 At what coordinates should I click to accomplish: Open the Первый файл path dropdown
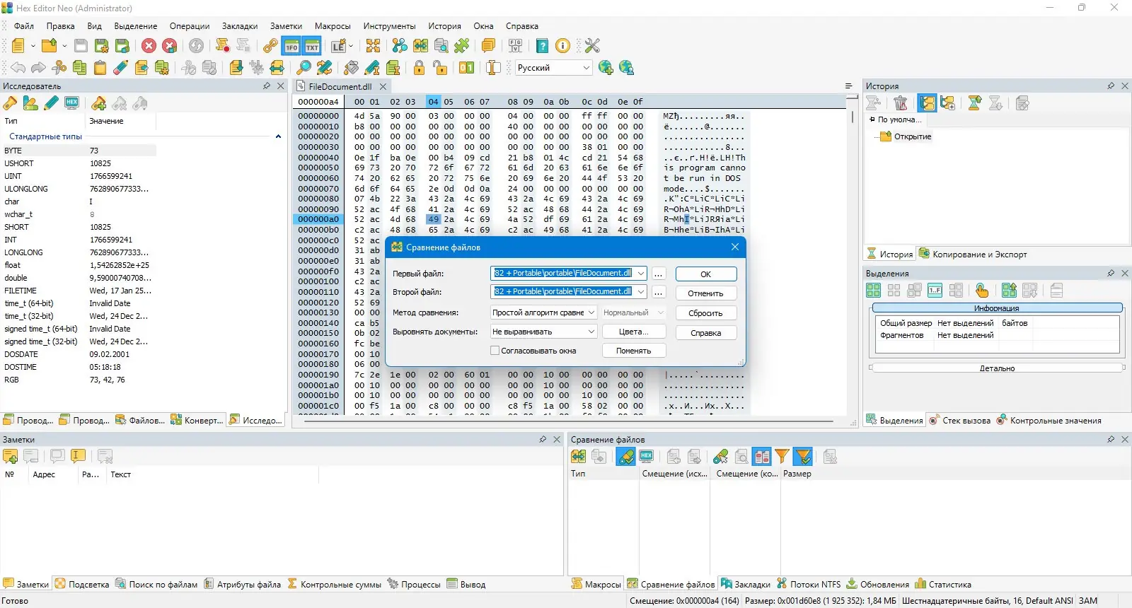click(x=640, y=274)
